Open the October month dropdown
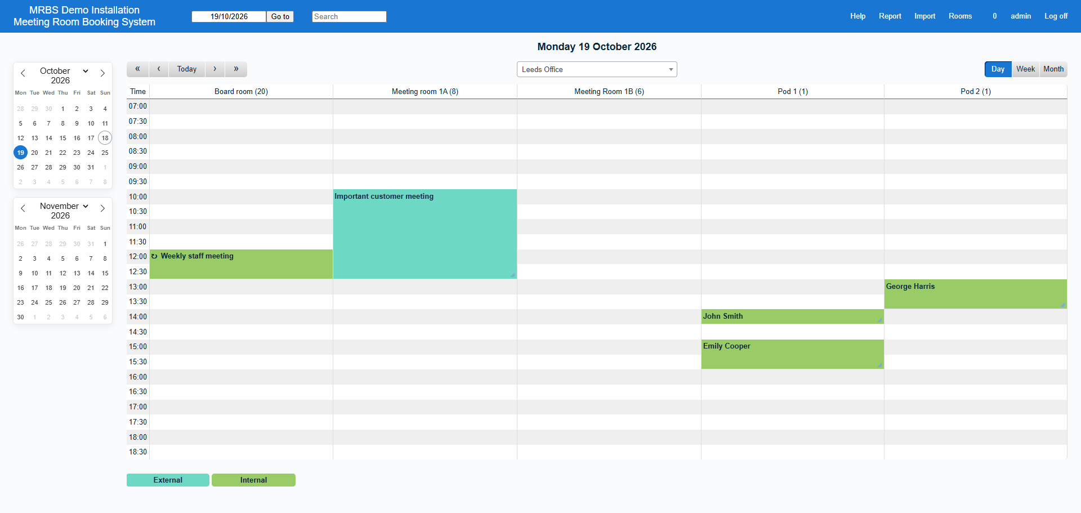 [64, 71]
